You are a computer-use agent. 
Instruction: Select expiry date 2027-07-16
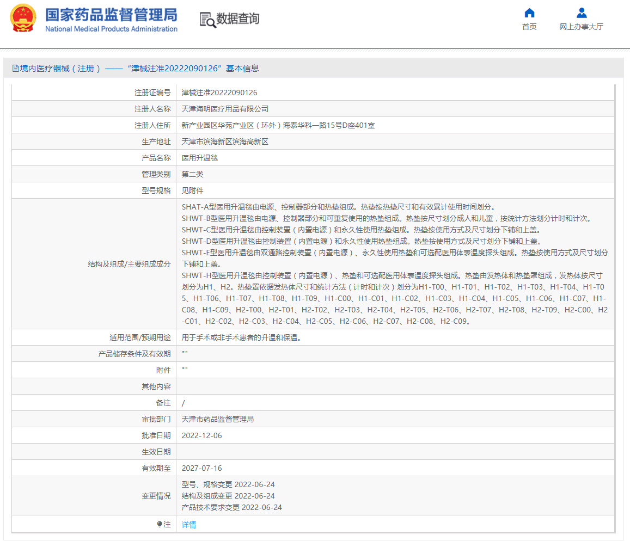tap(201, 468)
